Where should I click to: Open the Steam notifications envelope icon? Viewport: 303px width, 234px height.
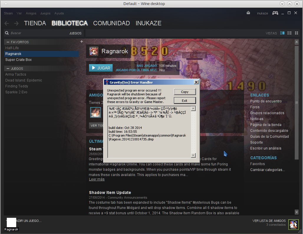pyautogui.click(x=248, y=13)
